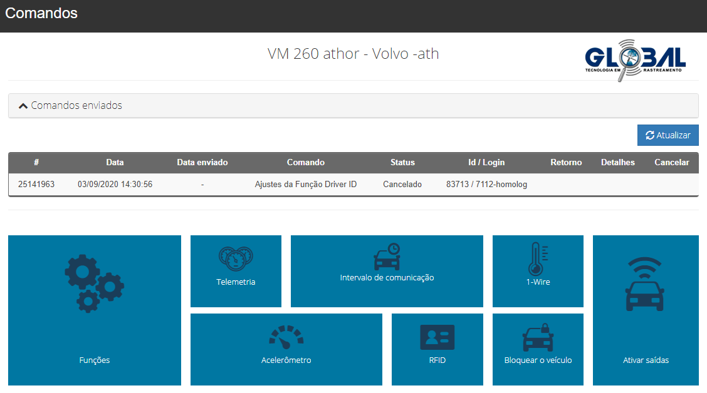Select the 1-Wire thermometer icon
The height and width of the screenshot is (393, 707).
[538, 259]
